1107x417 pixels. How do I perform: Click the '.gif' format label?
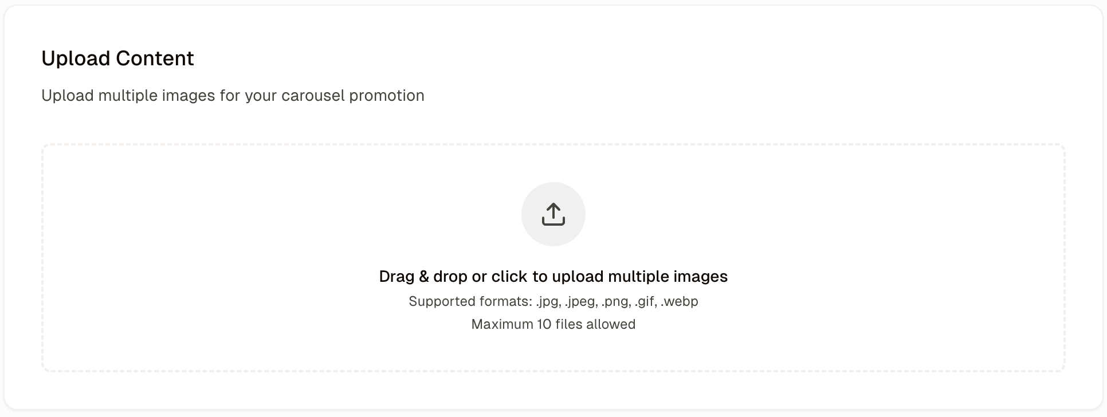tap(646, 302)
